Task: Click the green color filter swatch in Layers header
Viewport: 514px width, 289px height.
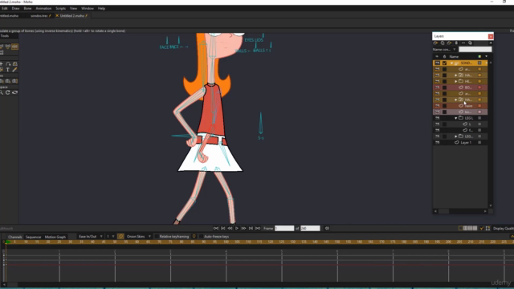Action: [x=479, y=56]
